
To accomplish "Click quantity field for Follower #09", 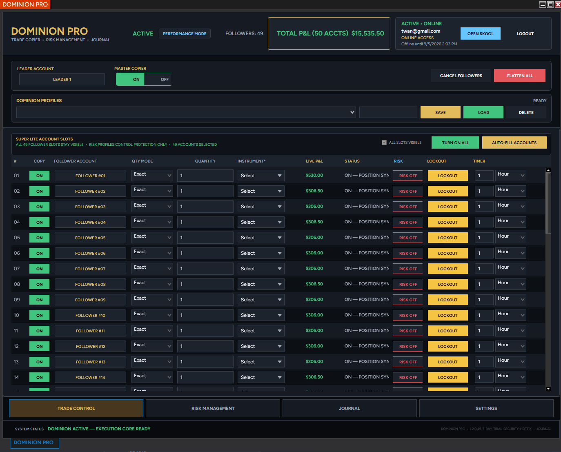I will (x=205, y=300).
